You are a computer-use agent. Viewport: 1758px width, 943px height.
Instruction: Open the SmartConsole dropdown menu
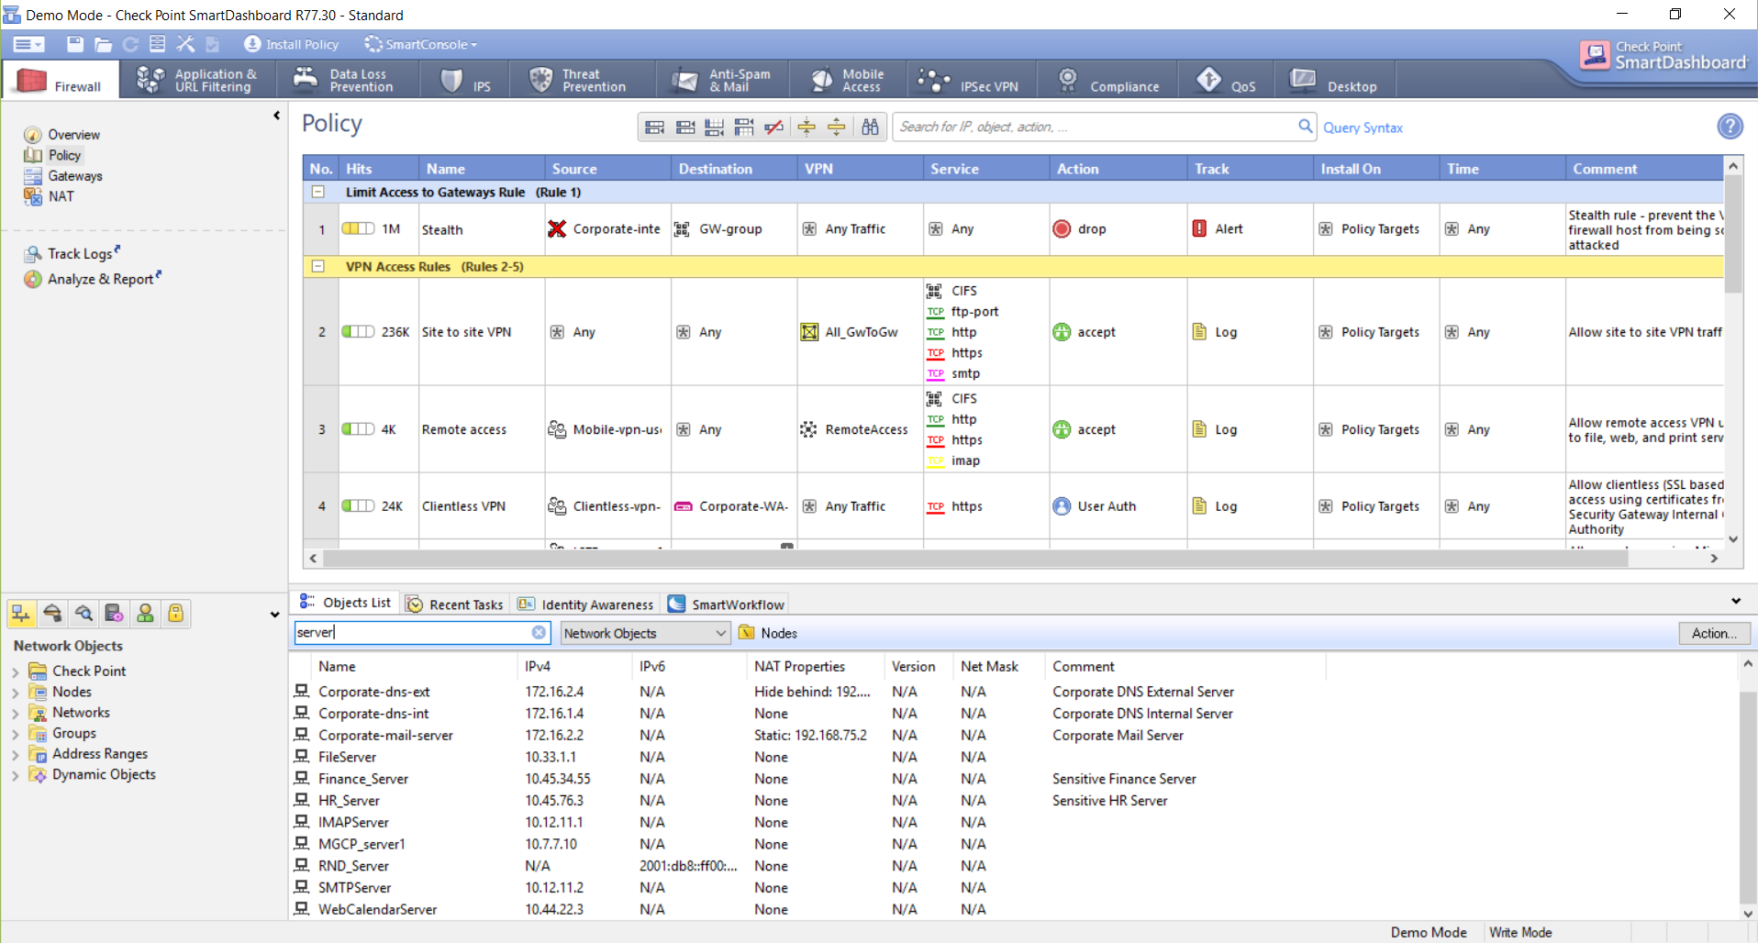(421, 44)
